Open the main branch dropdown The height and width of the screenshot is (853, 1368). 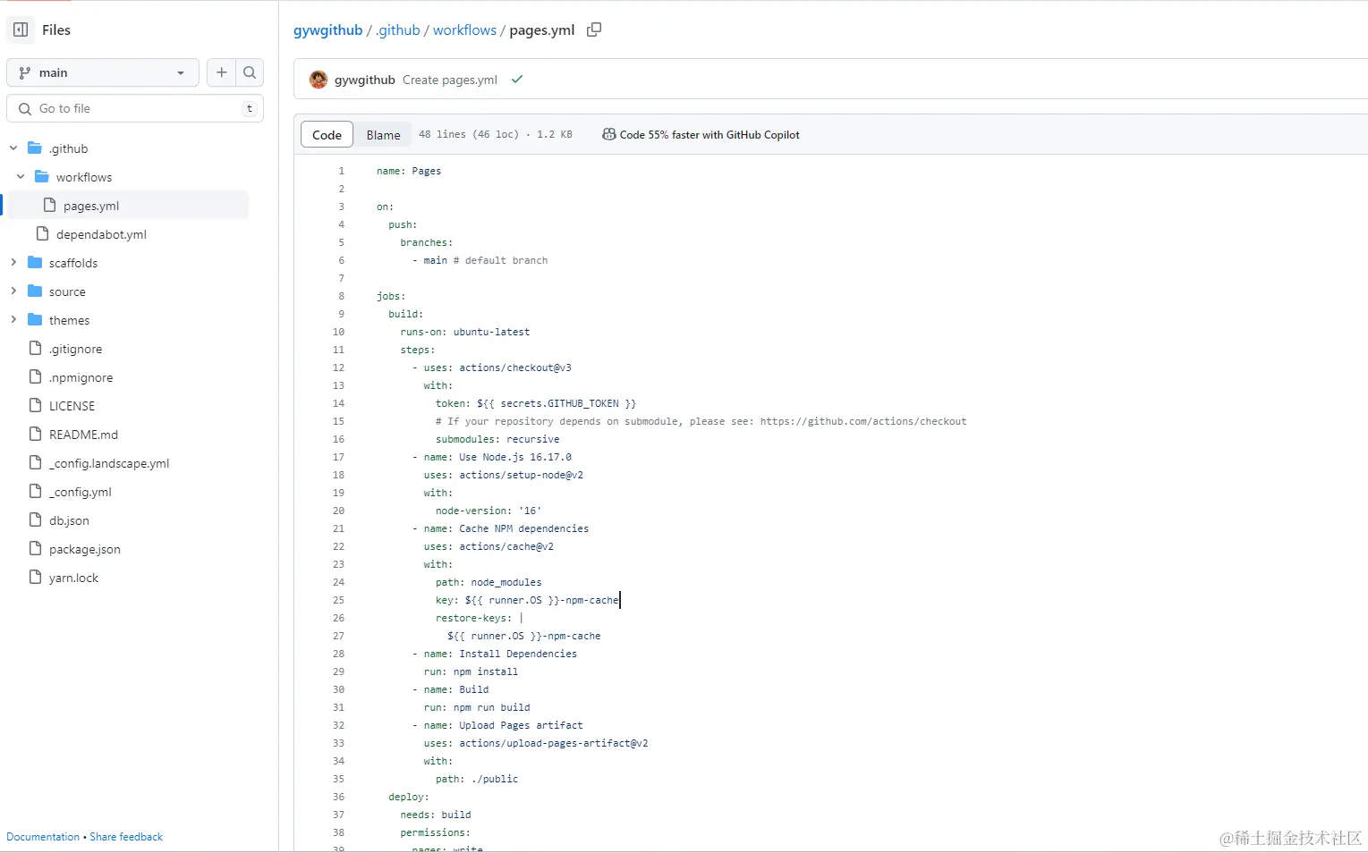coord(103,72)
